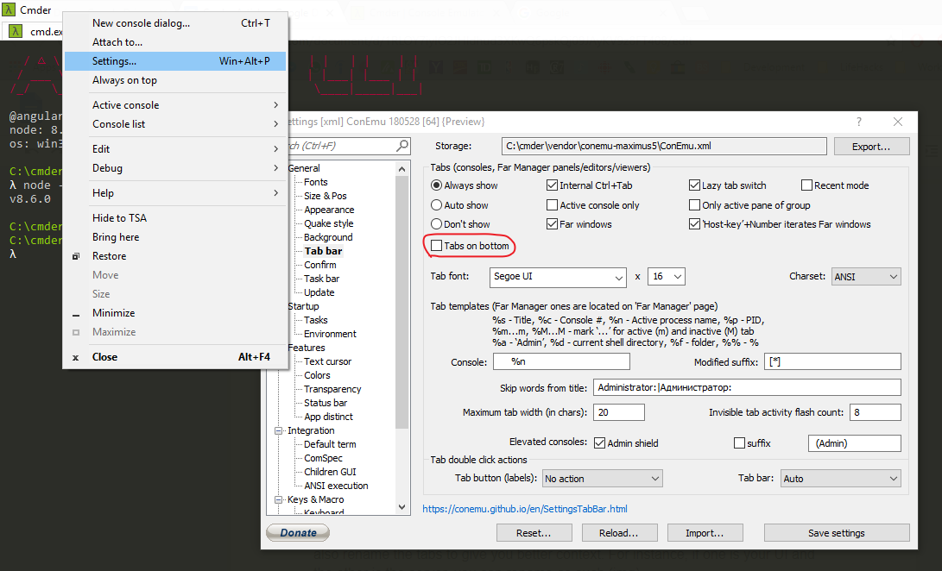This screenshot has width=942, height=571.
Task: Open the Tab button (labels) dropdown
Action: (x=603, y=479)
